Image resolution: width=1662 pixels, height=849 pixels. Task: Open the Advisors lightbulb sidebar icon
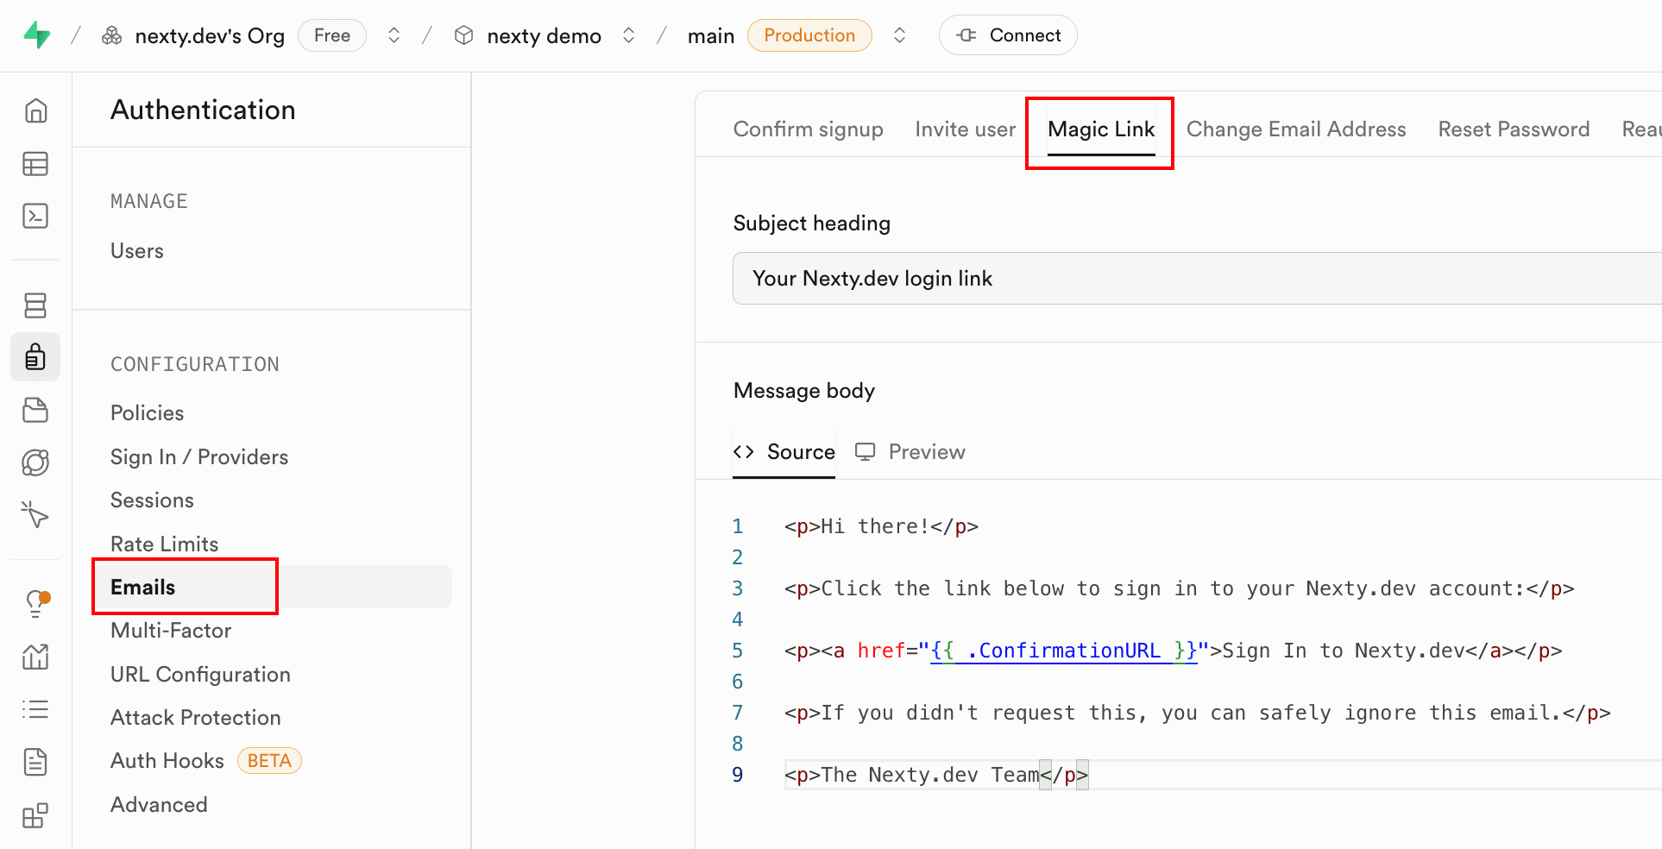(x=35, y=603)
